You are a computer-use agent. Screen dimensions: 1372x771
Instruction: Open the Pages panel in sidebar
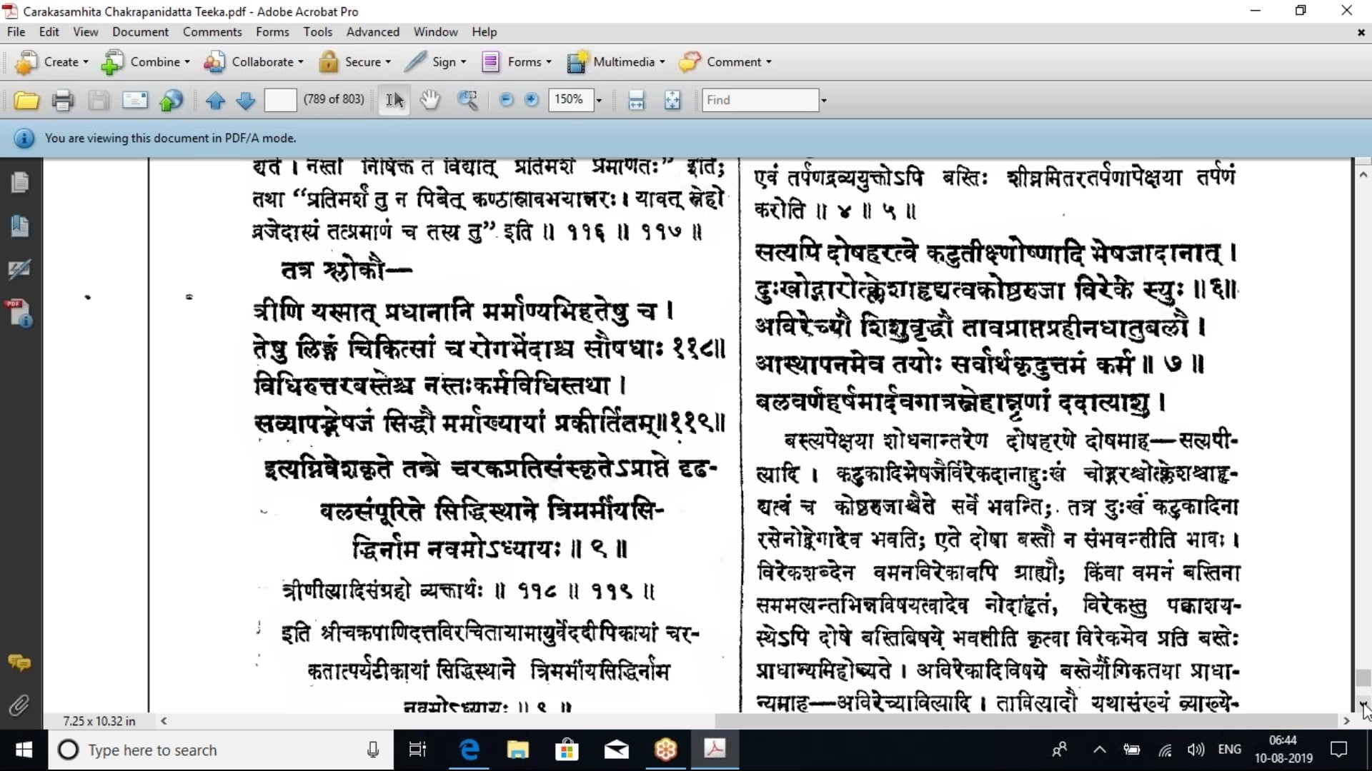(19, 183)
